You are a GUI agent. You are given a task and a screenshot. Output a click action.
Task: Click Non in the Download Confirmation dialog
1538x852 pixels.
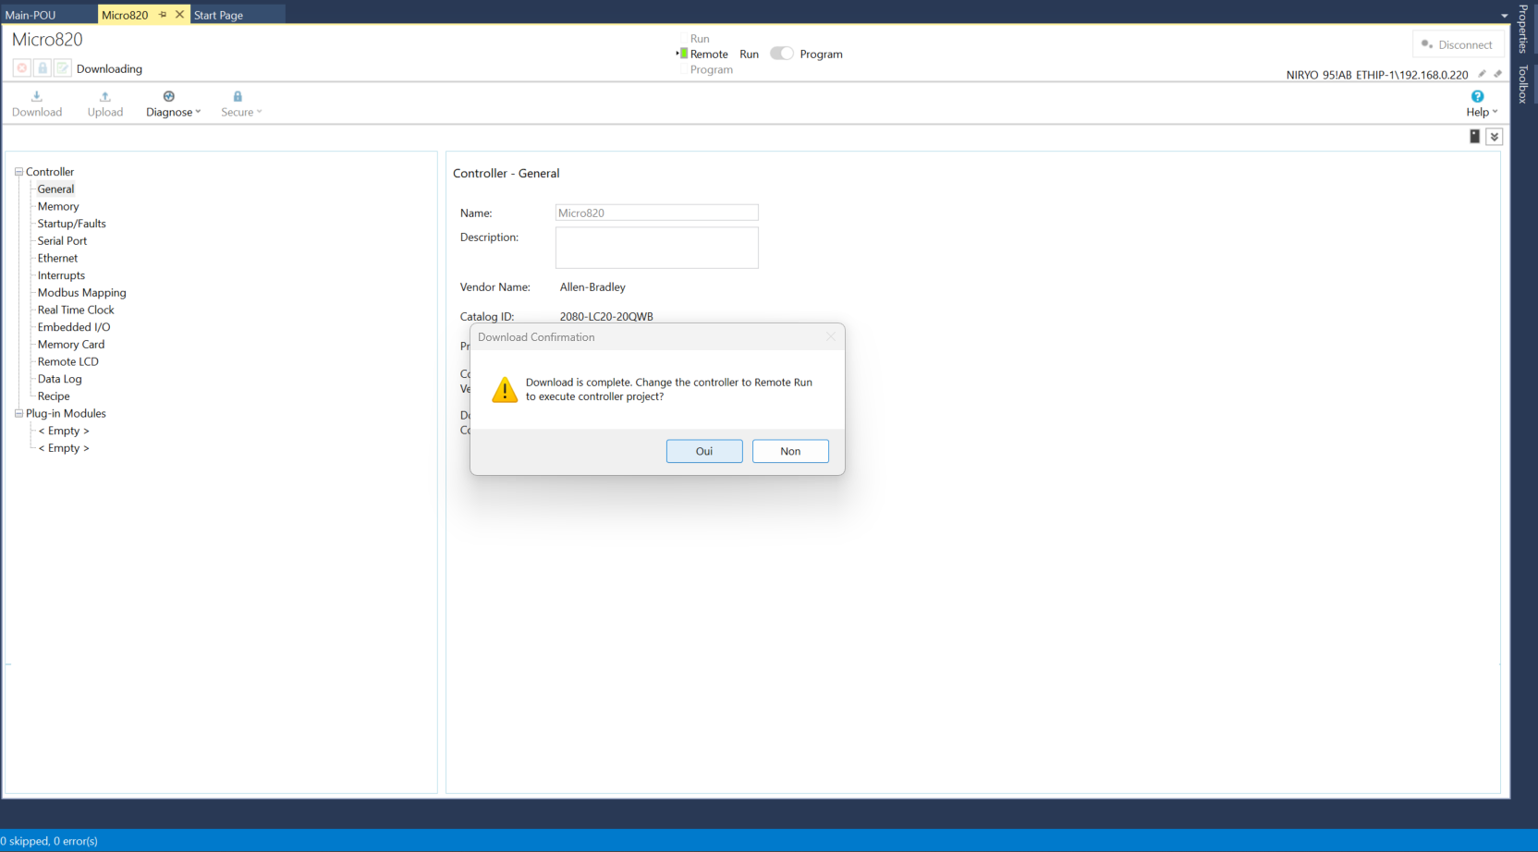pyautogui.click(x=789, y=451)
